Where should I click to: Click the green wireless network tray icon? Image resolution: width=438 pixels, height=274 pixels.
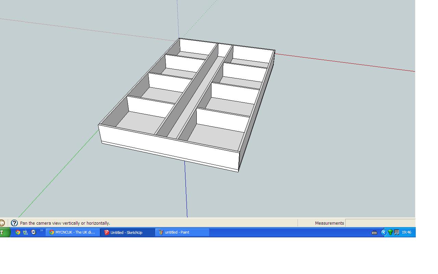pyautogui.click(x=390, y=232)
